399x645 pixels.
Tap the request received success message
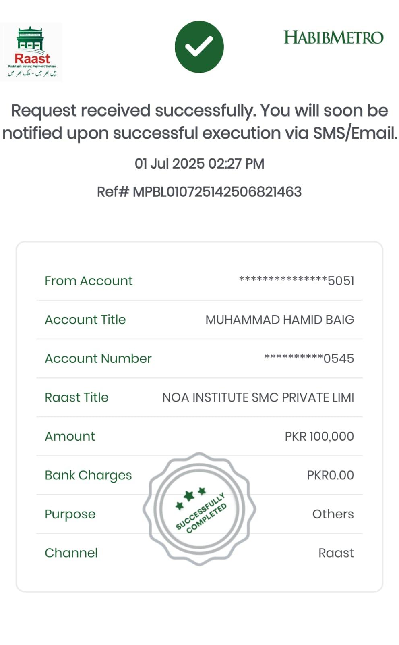point(199,122)
